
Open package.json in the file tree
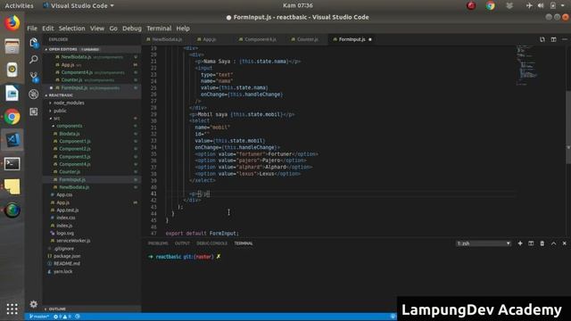(67, 256)
